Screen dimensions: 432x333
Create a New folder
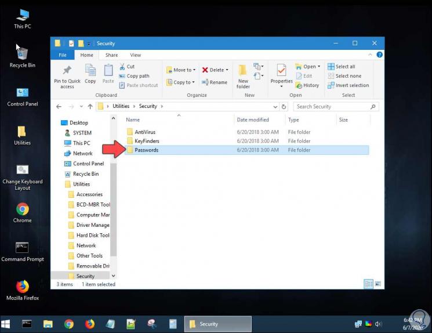click(x=243, y=77)
